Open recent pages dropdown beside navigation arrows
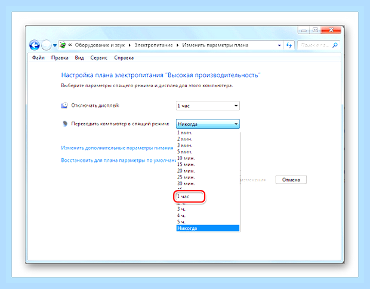370x289 pixels. 55,45
